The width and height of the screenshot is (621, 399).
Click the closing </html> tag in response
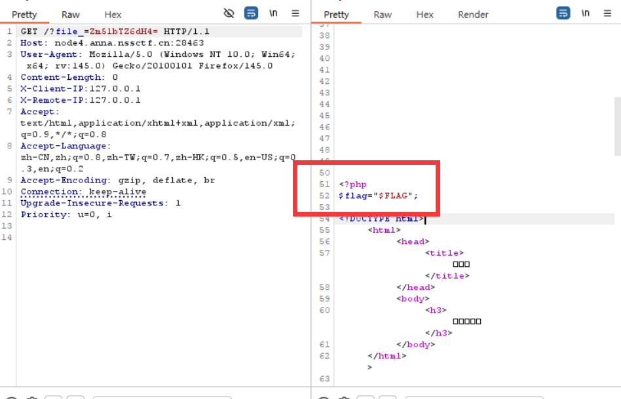[x=387, y=356]
